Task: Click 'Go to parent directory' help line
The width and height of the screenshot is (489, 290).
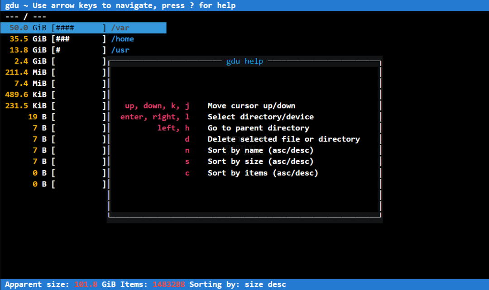Action: click(258, 128)
